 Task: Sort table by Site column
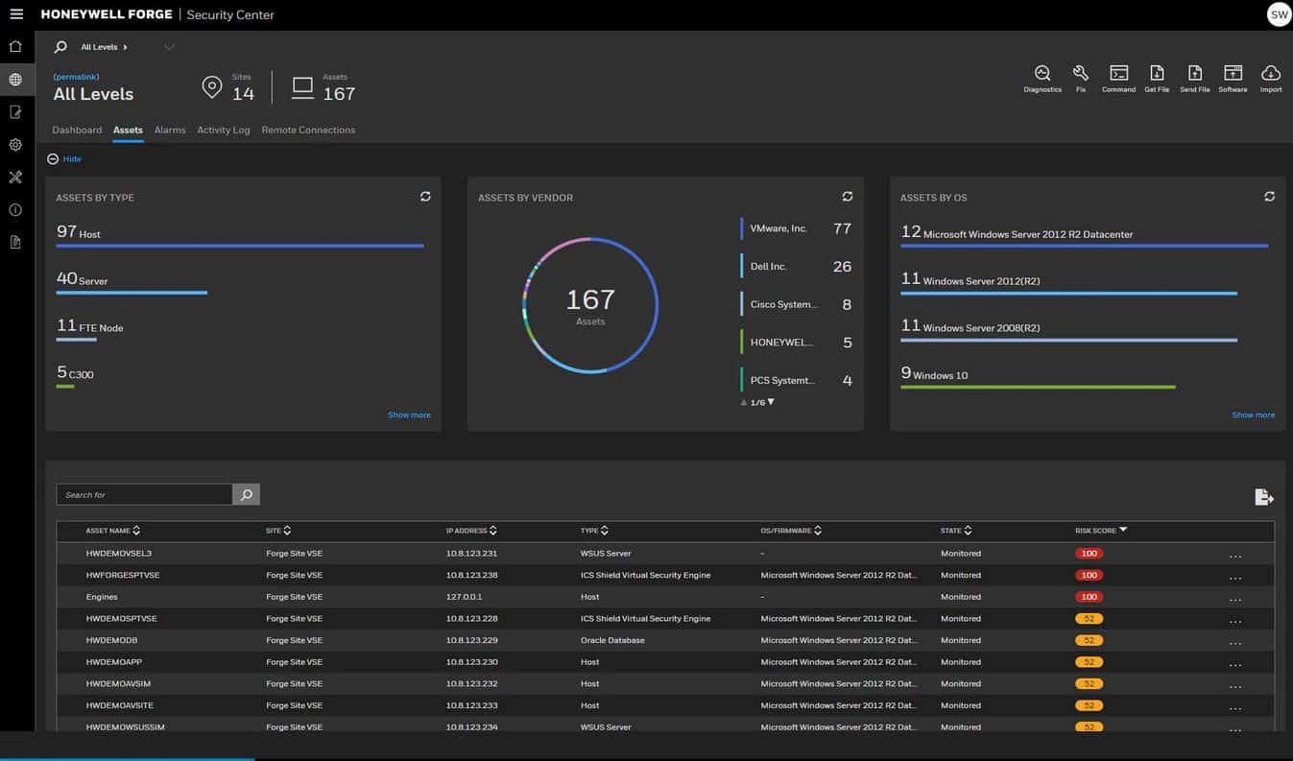click(278, 531)
